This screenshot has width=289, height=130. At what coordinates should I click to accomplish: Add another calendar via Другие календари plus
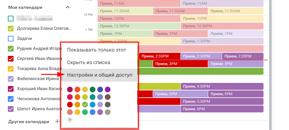point(57,121)
